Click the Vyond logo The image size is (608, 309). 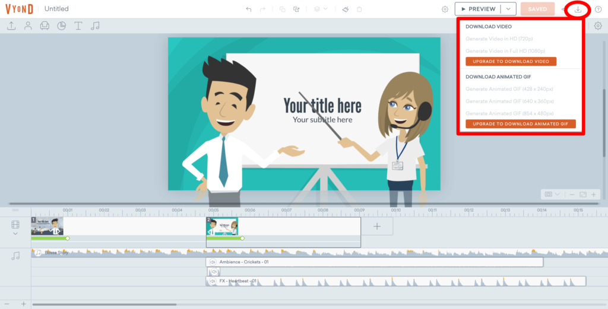19,9
